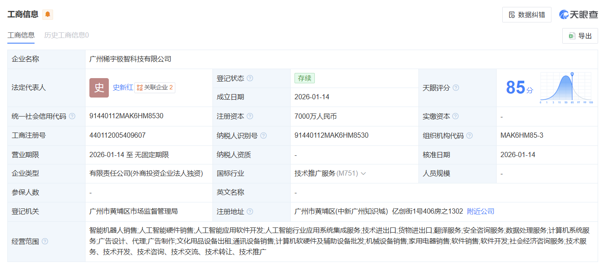Image resolution: width=605 pixels, height=268 pixels.
Task: Click help icon next to 登记状态
Action: (x=250, y=79)
